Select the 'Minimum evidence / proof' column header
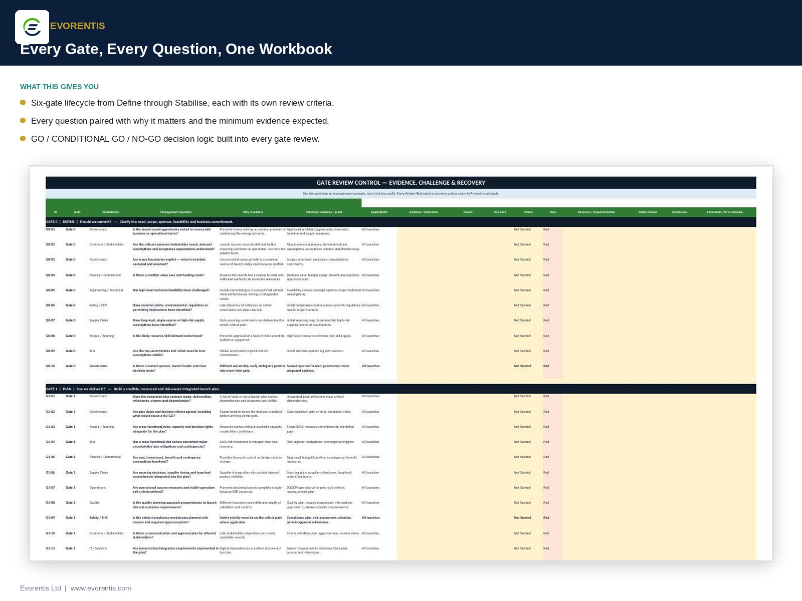 324,212
